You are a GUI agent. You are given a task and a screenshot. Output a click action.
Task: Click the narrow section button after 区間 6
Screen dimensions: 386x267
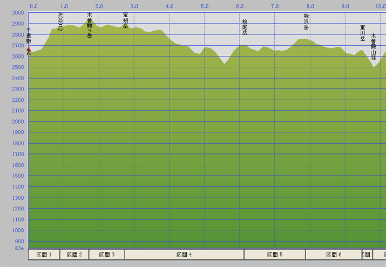(x=367, y=255)
